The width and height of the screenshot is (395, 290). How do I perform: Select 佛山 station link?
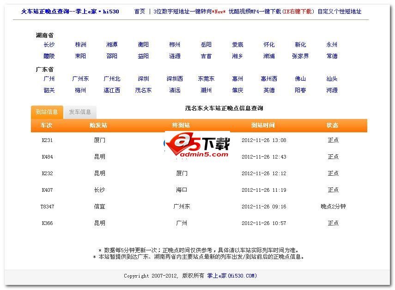pos(300,79)
